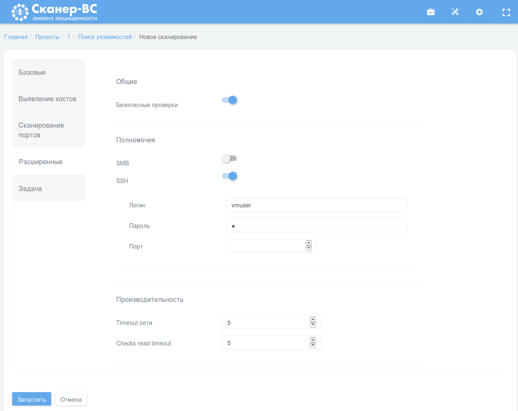Decrease Timeout сети value
The image size is (518, 411).
[x=313, y=325]
